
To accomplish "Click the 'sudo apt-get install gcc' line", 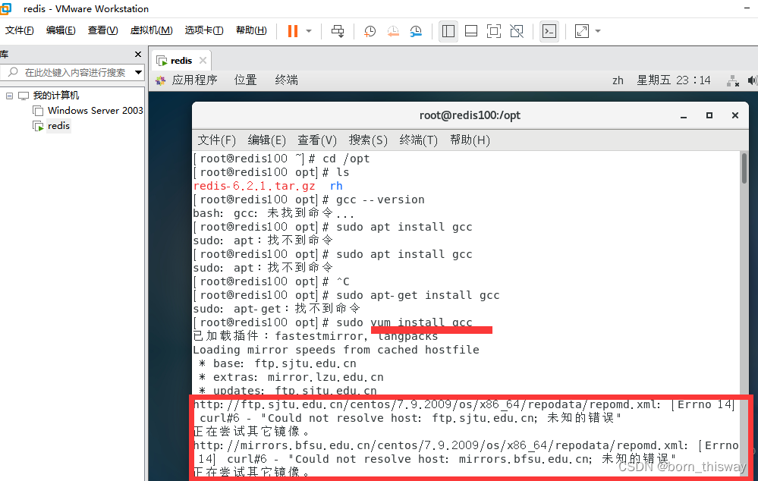I will tap(417, 295).
